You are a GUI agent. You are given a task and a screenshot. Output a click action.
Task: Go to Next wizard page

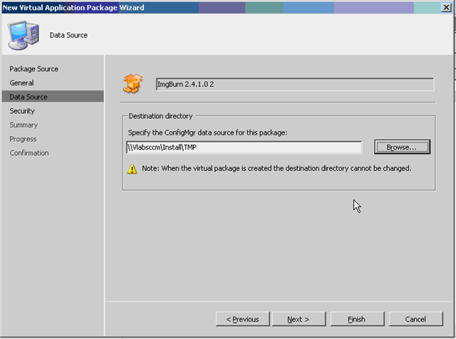[x=299, y=319]
